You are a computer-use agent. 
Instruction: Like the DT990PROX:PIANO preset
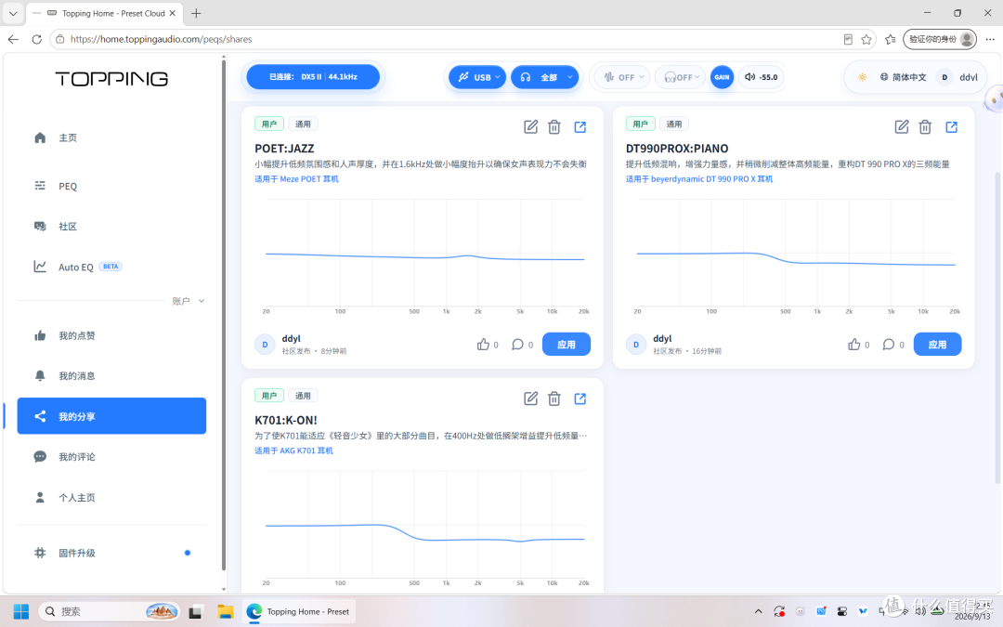[x=854, y=345]
